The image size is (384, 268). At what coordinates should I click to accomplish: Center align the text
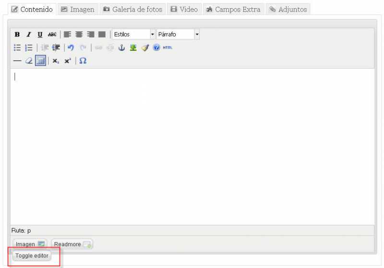79,35
